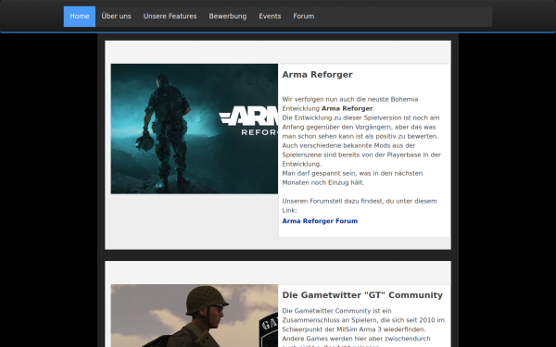This screenshot has height=347, width=556.
Task: Click the helmeted soldier Gametwitter image
Action: pos(195,316)
